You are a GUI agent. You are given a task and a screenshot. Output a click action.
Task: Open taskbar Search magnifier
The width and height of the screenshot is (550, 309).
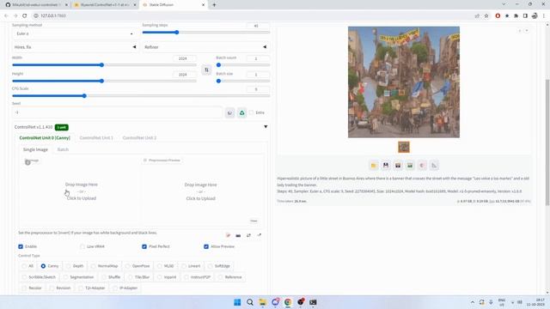pos(250,302)
